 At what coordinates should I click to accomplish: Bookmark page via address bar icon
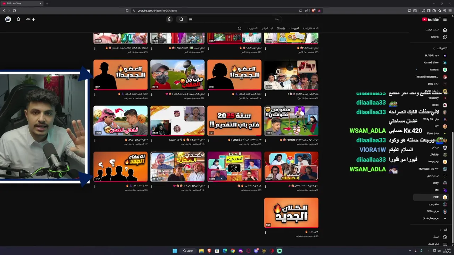click(x=127, y=11)
